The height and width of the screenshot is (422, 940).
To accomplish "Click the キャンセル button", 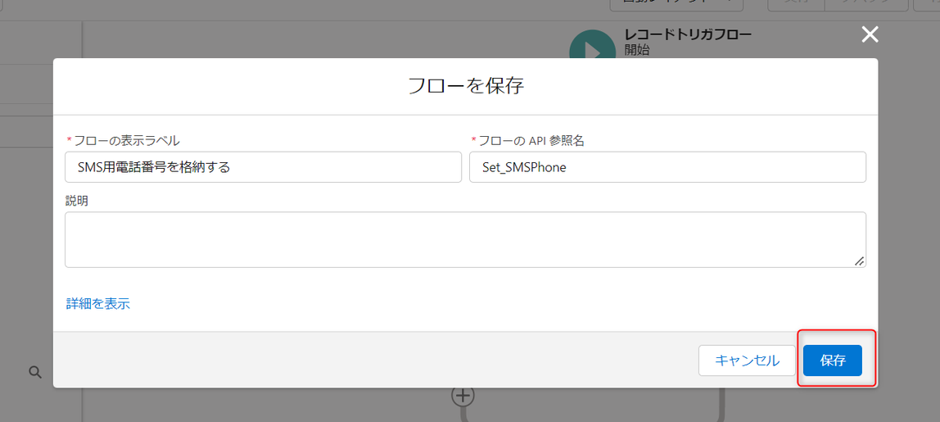I will coord(747,361).
